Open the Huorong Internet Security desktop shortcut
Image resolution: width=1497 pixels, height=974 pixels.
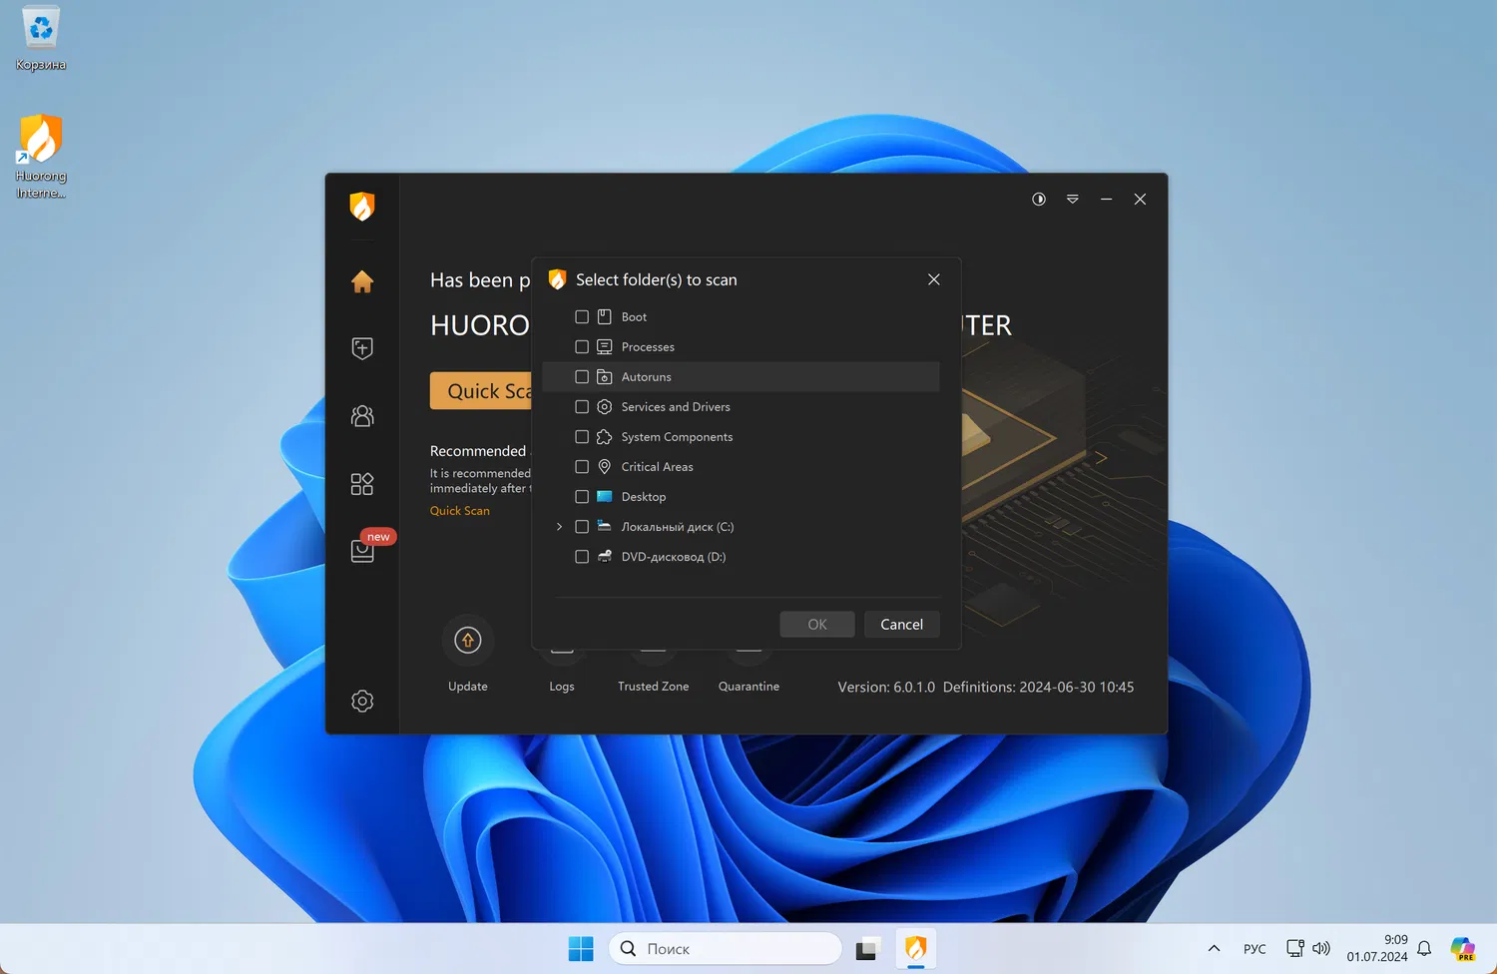(41, 157)
